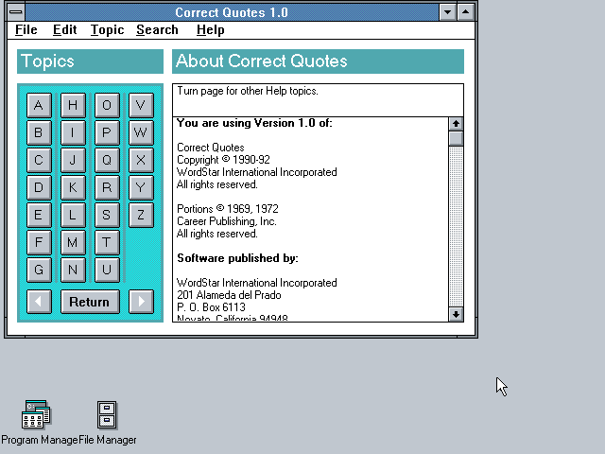605x454 pixels.
Task: Click 'Career Publishing, Inc.' line
Action: coord(227,221)
